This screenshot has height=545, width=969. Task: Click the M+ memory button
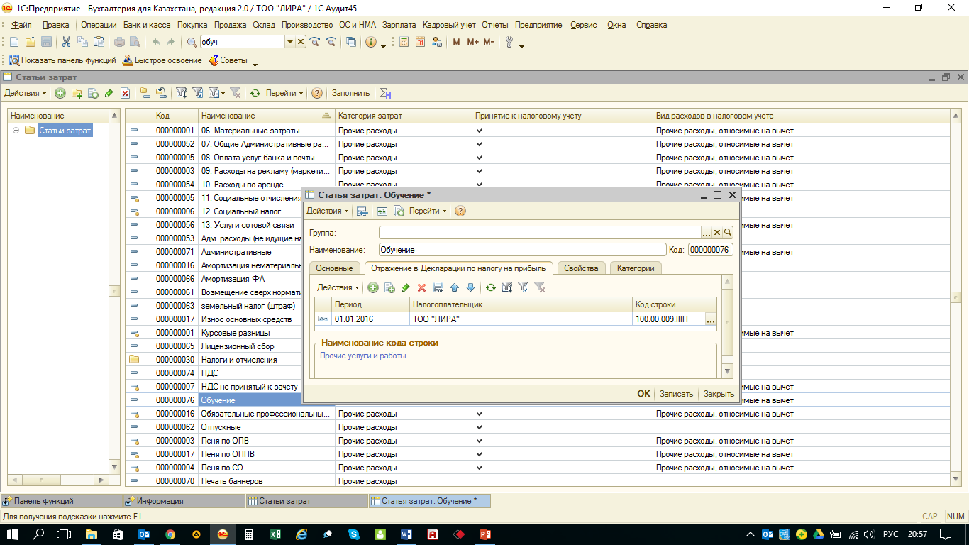(472, 42)
